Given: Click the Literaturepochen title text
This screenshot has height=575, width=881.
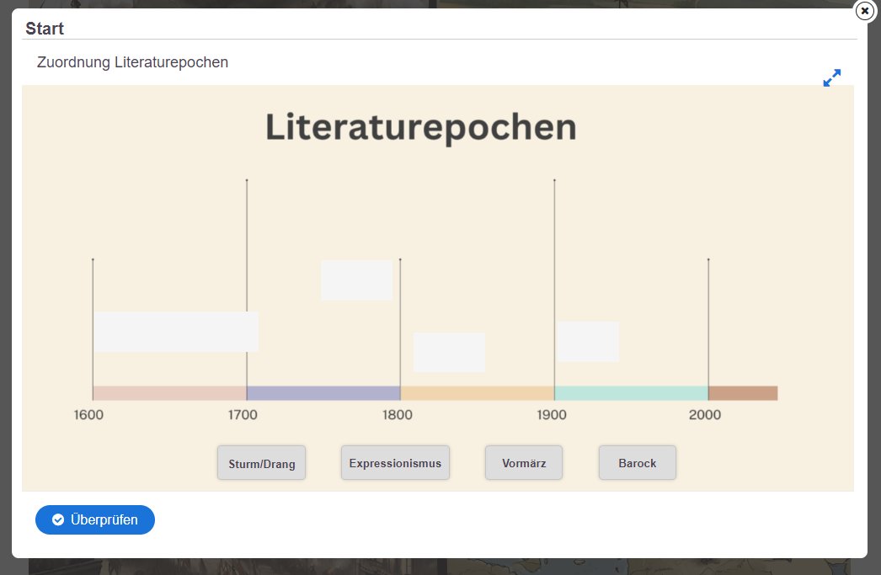Looking at the screenshot, I should pyautogui.click(x=421, y=127).
